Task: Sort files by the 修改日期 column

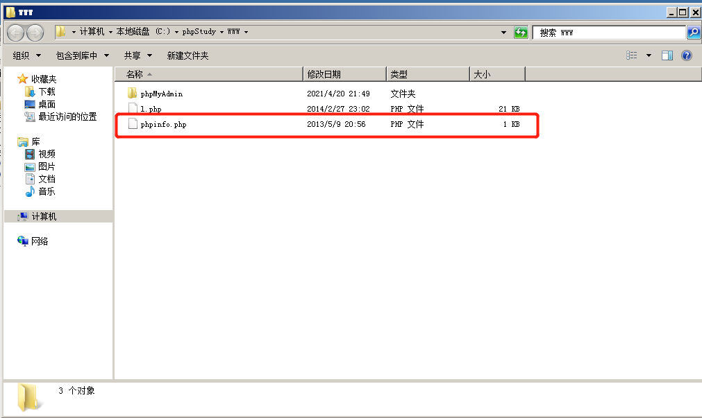Action: click(x=344, y=74)
